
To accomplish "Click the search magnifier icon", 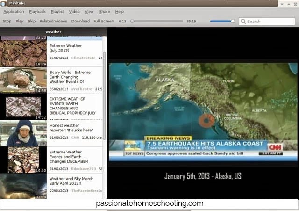I will click(x=243, y=22).
